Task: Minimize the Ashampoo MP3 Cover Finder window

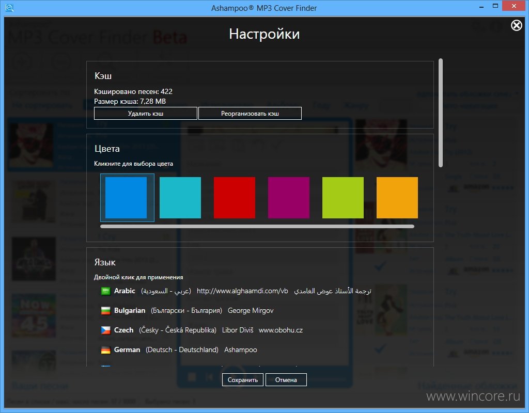Action: point(481,7)
